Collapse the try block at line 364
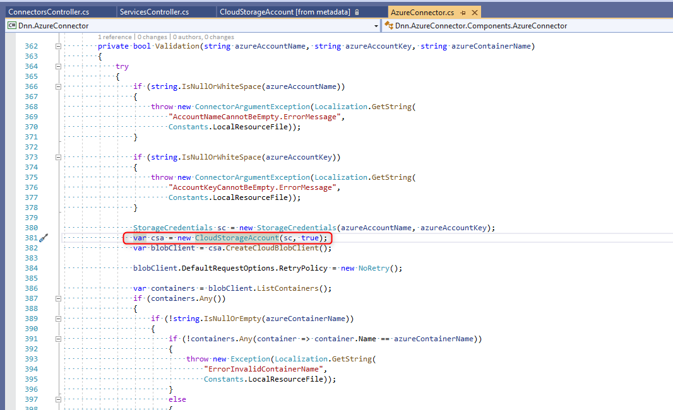 click(57, 66)
